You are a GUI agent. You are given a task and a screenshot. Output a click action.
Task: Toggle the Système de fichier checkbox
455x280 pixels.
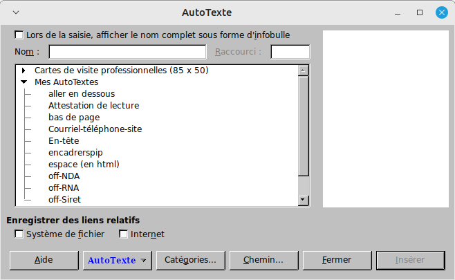tap(19, 234)
